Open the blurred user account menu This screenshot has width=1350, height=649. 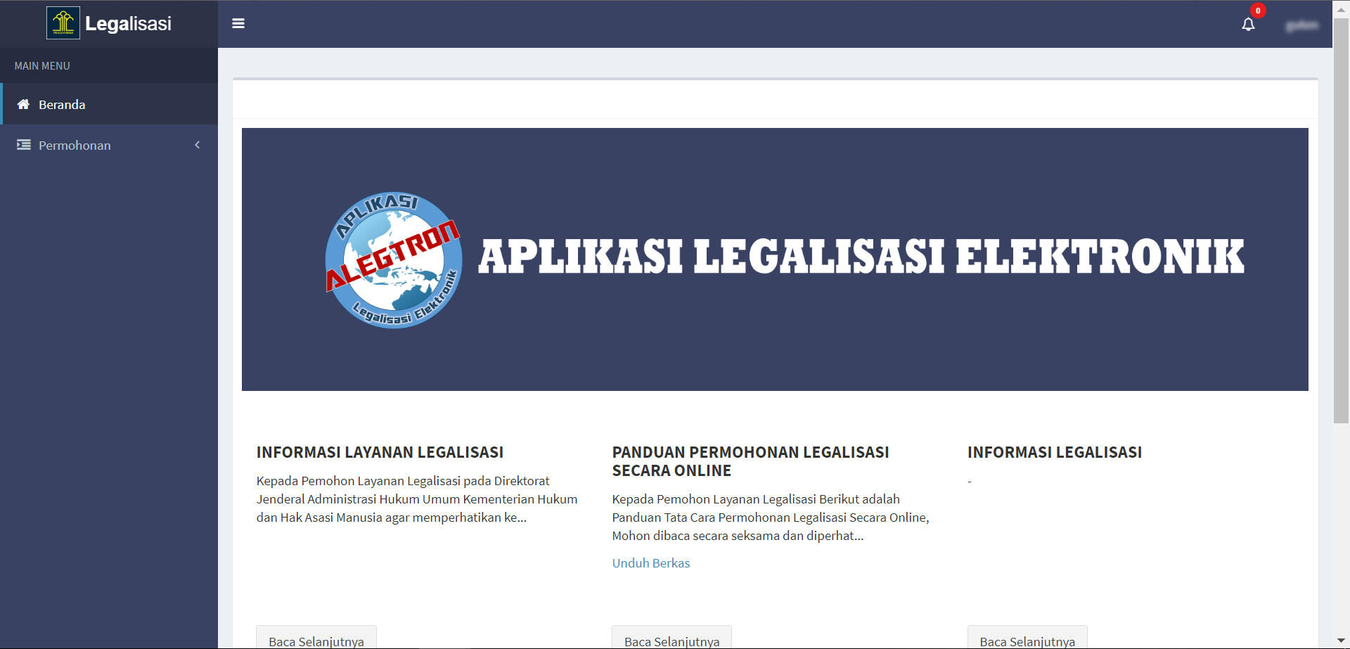point(1301,25)
